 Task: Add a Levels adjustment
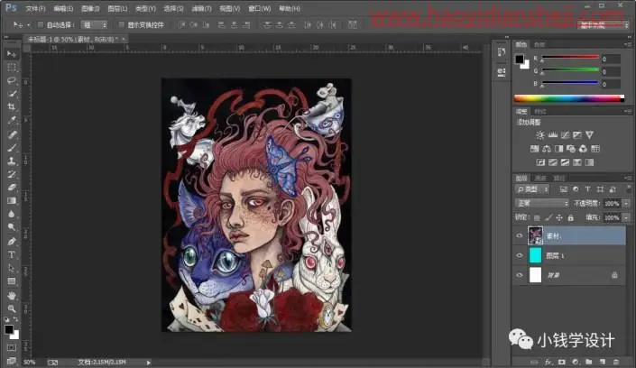coord(552,135)
